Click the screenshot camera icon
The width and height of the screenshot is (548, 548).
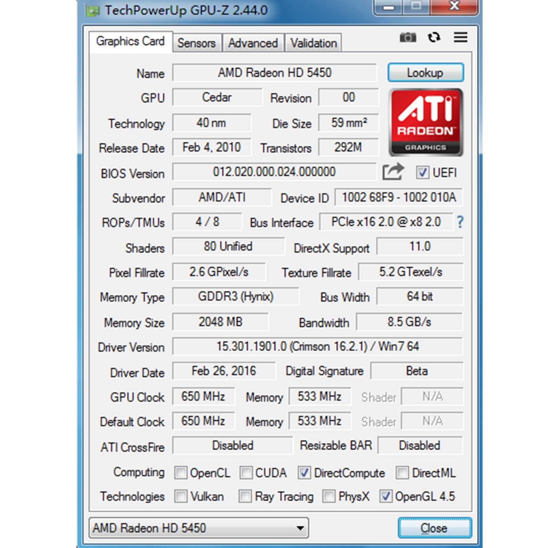[408, 37]
